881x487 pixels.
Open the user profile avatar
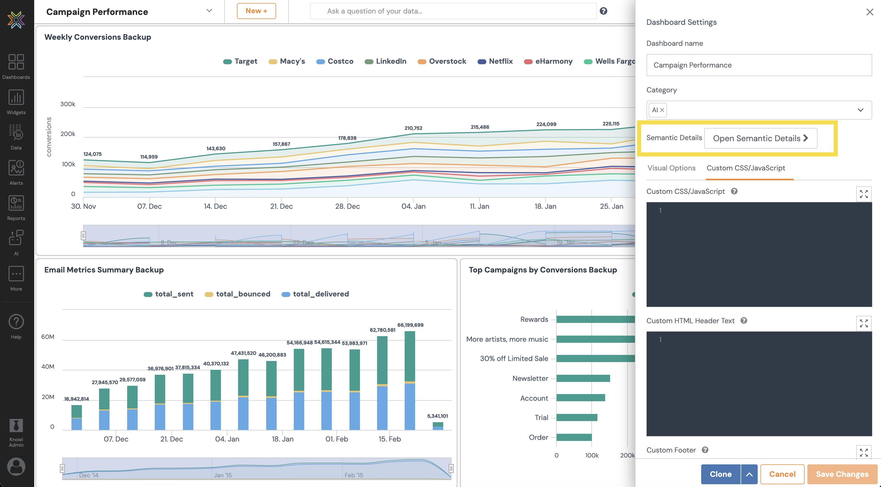16,467
